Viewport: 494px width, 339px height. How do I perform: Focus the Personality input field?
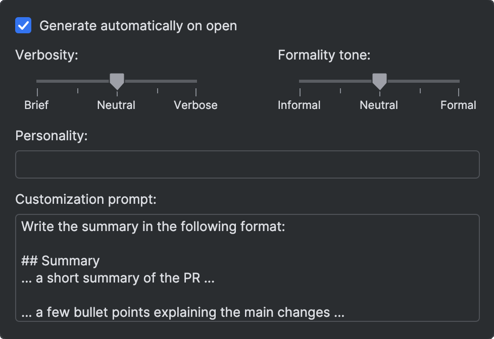coord(247,164)
